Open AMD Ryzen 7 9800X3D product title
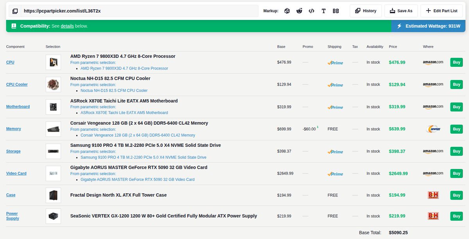 [123, 56]
